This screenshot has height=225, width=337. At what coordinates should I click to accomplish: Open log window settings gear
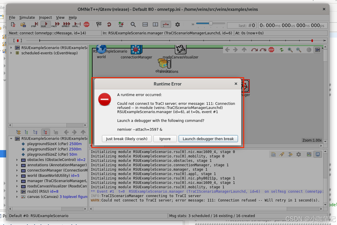[299, 154]
